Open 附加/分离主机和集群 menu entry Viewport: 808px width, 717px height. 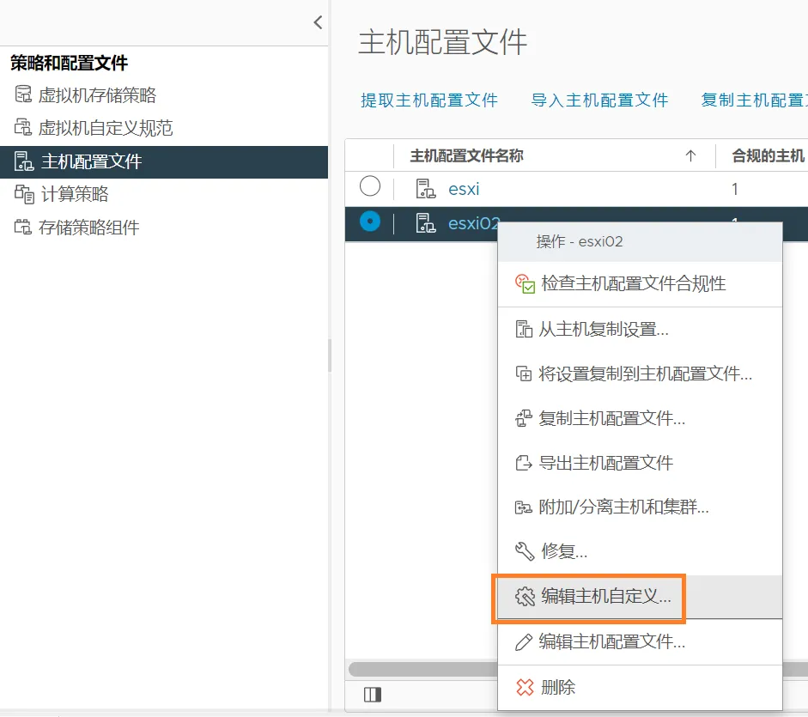623,507
